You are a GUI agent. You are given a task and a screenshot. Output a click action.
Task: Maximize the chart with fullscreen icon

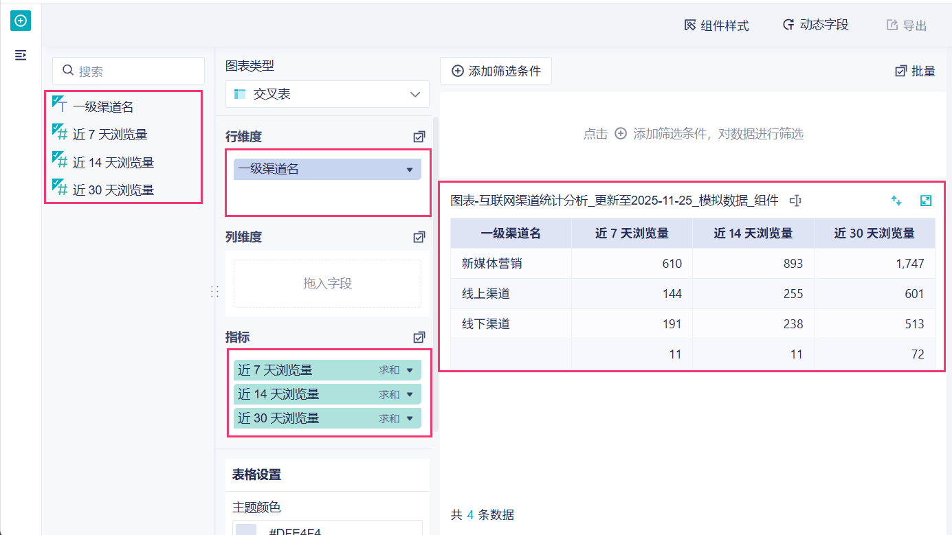click(x=926, y=201)
